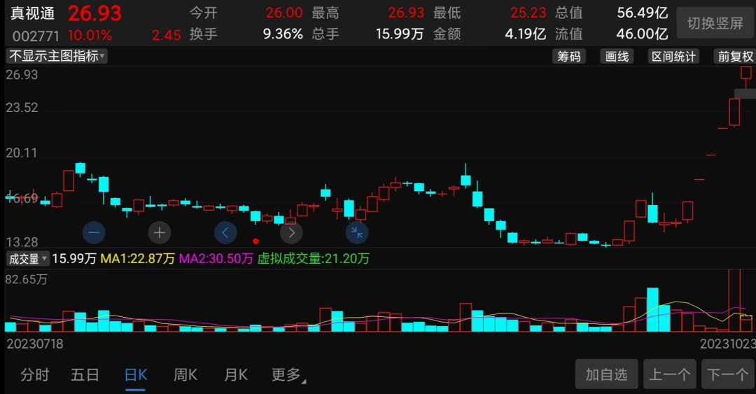Switch to the 五日 tab
The height and width of the screenshot is (394, 756).
click(x=85, y=374)
